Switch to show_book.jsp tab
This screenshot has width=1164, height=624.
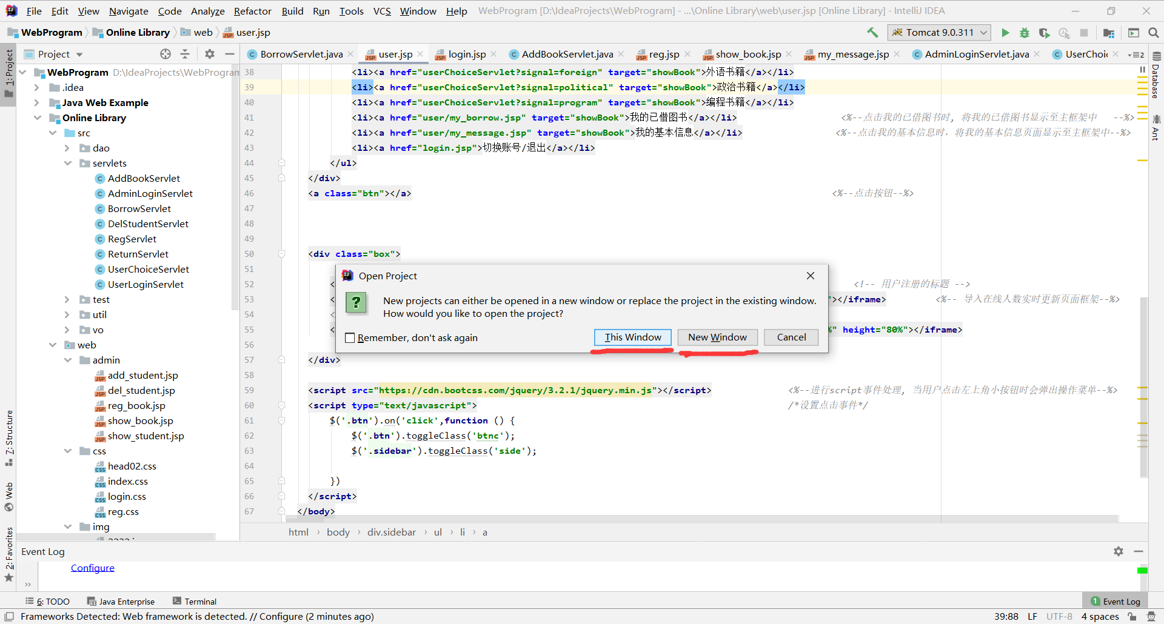748,54
